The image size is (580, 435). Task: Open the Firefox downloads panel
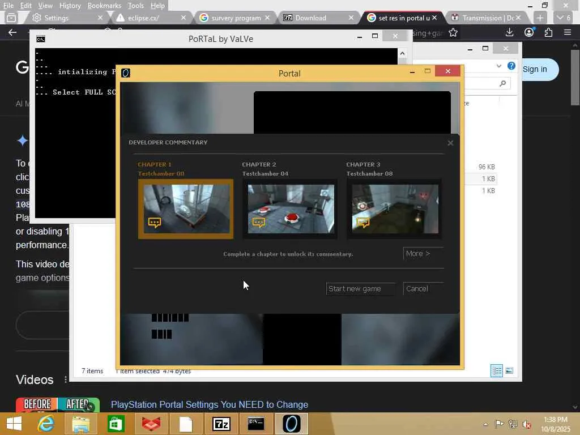point(509,32)
